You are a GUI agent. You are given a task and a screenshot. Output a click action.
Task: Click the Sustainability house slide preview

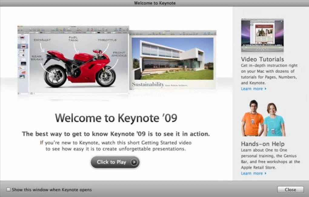[x=173, y=60]
